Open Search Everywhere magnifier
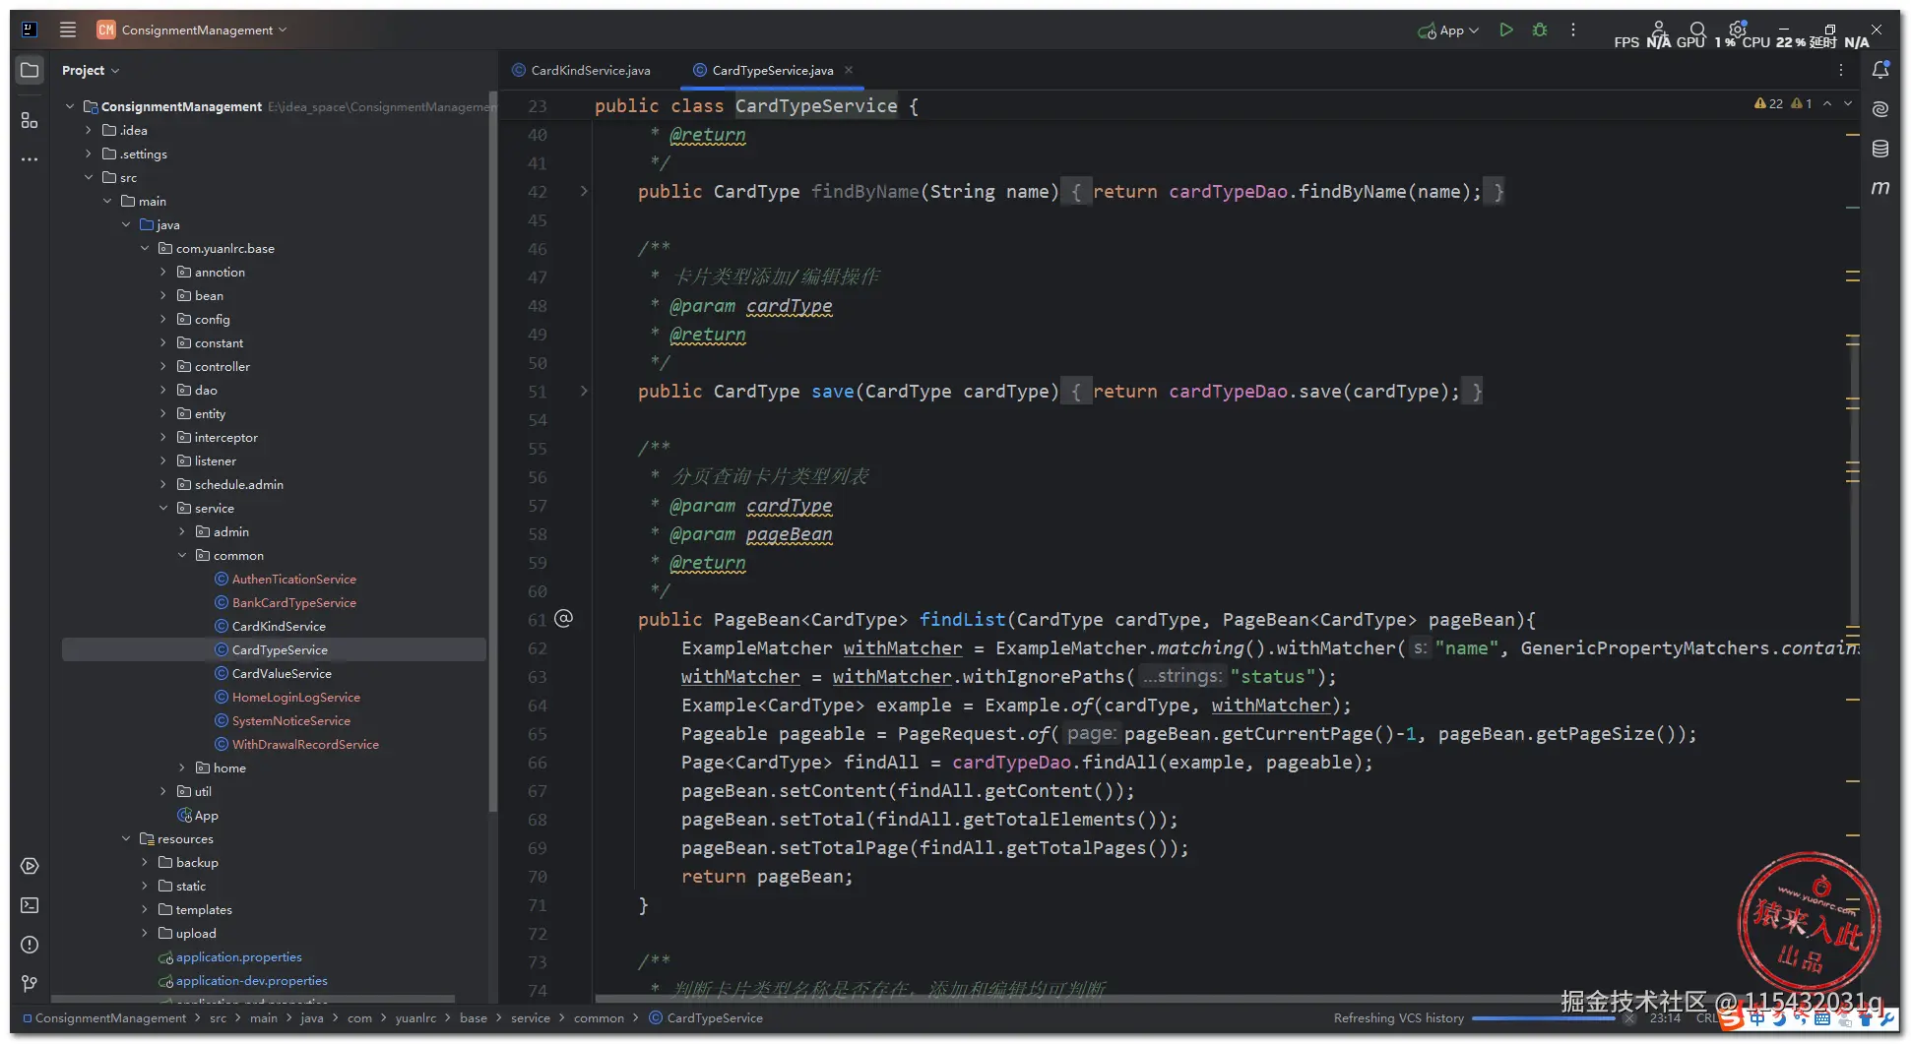Image resolution: width=1911 pixels, height=1044 pixels. coord(1697,30)
